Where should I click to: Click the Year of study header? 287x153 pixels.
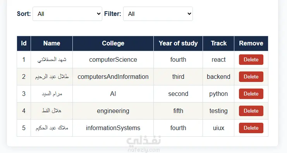pos(178,43)
